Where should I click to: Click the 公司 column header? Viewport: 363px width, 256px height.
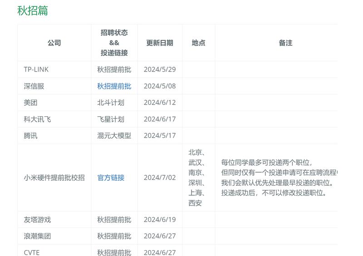54,43
